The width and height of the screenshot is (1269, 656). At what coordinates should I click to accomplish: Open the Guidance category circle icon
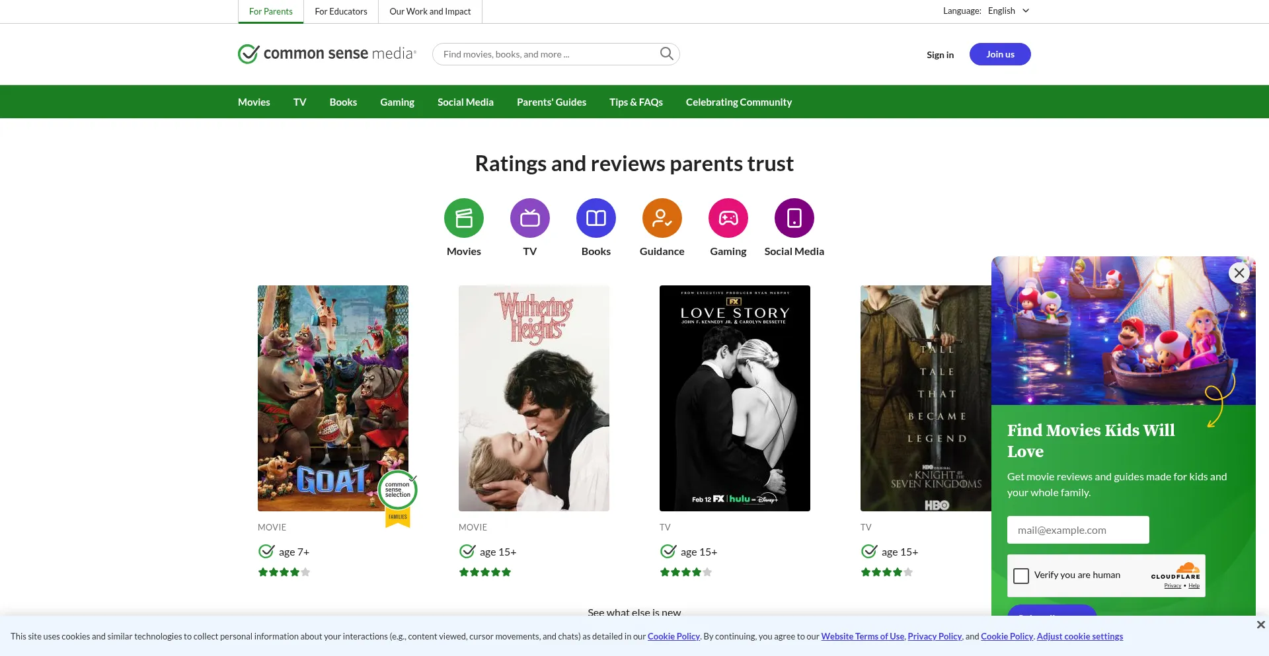[662, 218]
